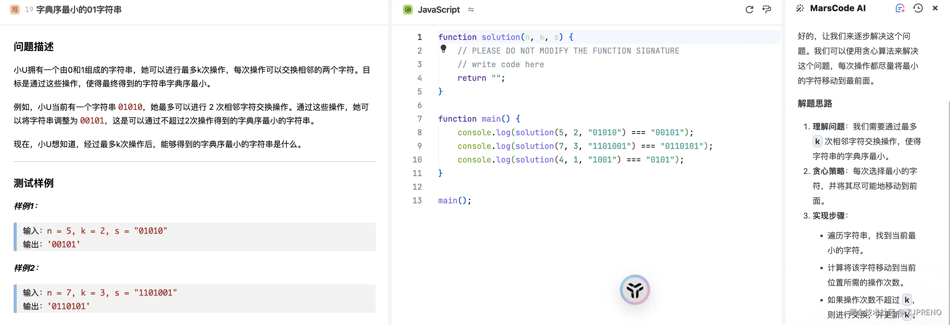Image resolution: width=950 pixels, height=325 pixels.
Task: Click the k key badge in the AI explanation
Action: [x=817, y=141]
